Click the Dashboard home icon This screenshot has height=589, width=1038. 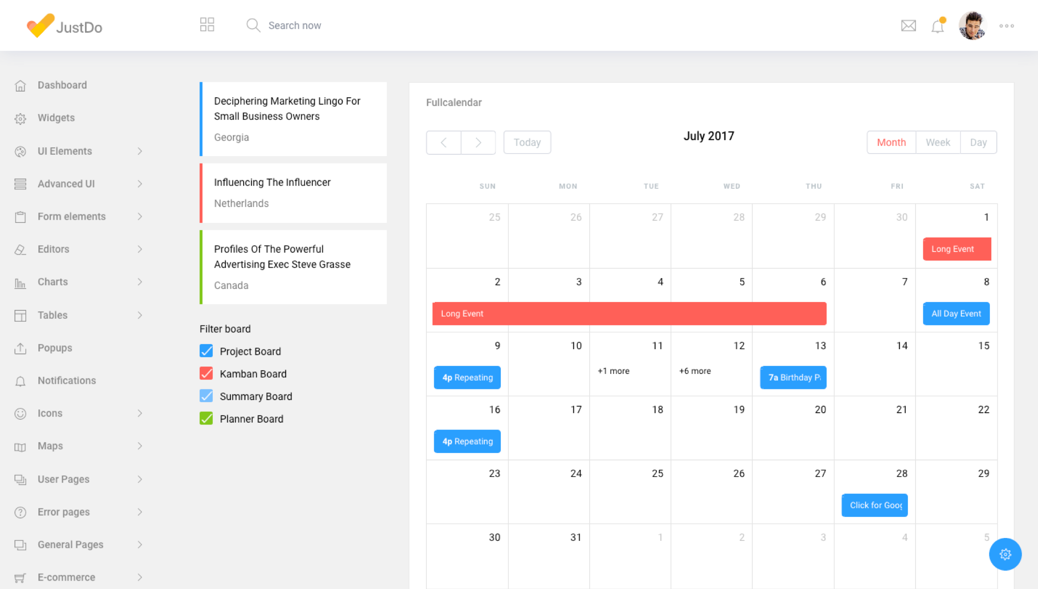point(20,86)
